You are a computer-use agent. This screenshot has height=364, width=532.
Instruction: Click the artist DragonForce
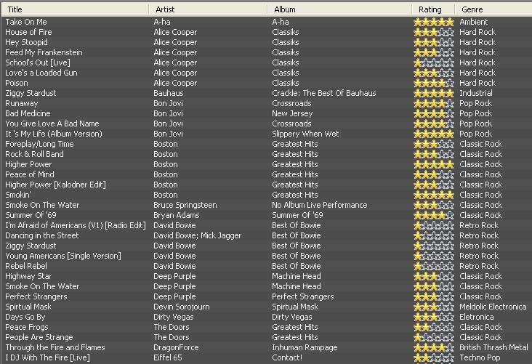point(176,348)
